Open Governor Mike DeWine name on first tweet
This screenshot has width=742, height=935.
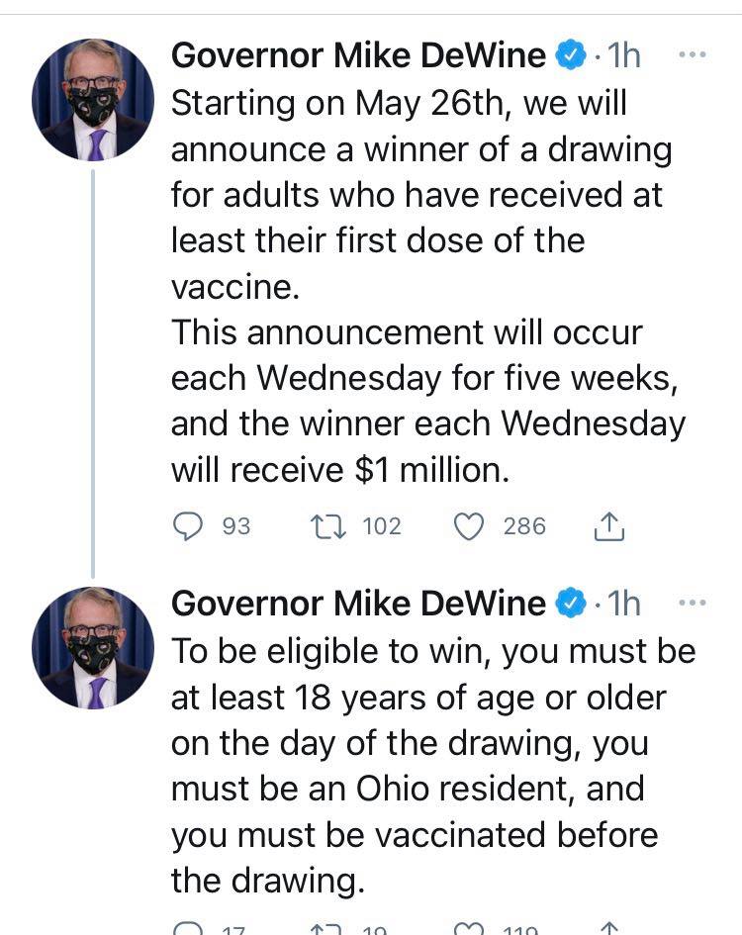[358, 55]
